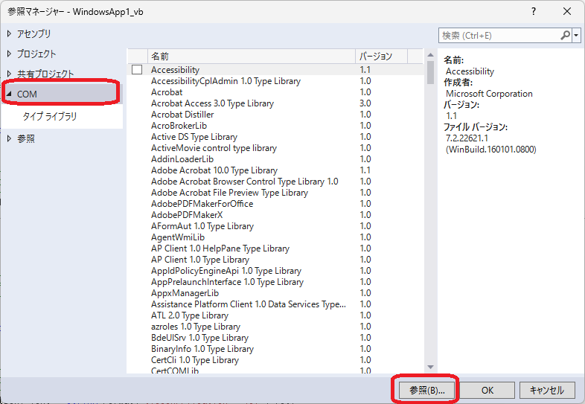585x404 pixels.
Task: Select Acrobat Distiller entry
Action: 182,115
